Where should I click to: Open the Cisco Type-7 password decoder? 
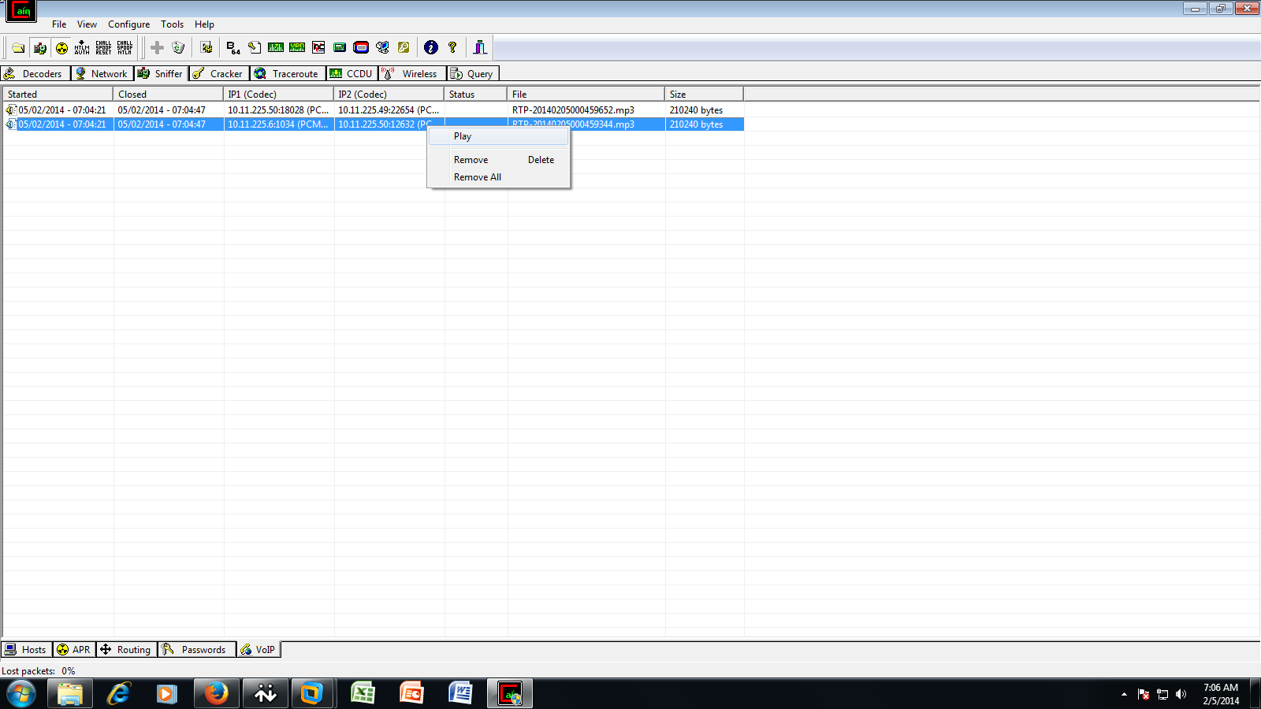point(275,47)
